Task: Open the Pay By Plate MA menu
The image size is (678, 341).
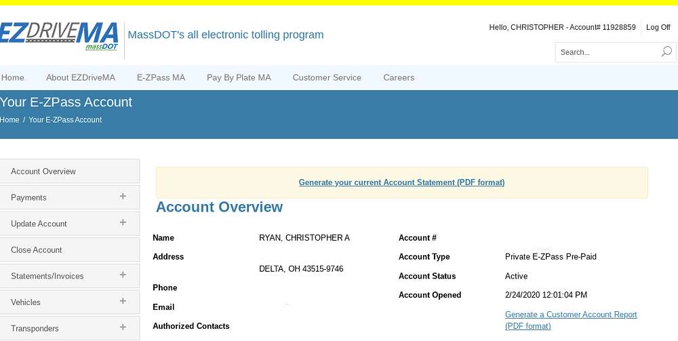Action: [x=239, y=78]
